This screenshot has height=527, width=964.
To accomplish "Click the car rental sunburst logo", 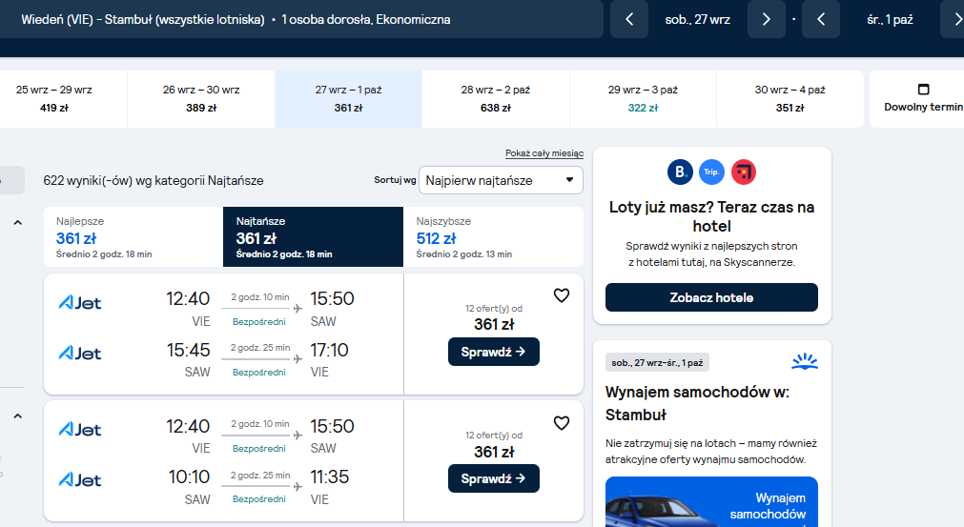I will pos(805,361).
